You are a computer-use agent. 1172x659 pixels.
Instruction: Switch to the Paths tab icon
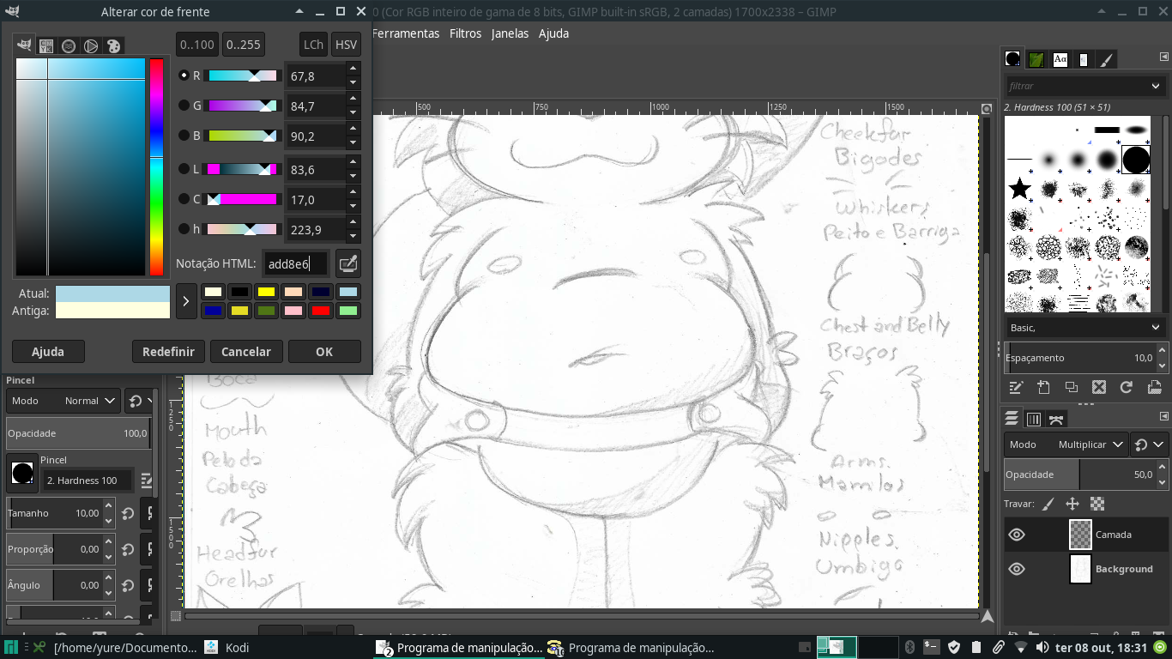pyautogui.click(x=1056, y=419)
